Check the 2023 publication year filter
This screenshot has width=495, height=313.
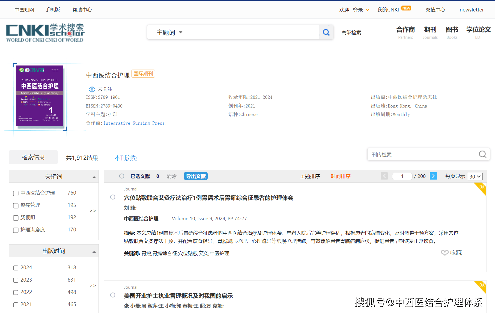[x=16, y=280]
